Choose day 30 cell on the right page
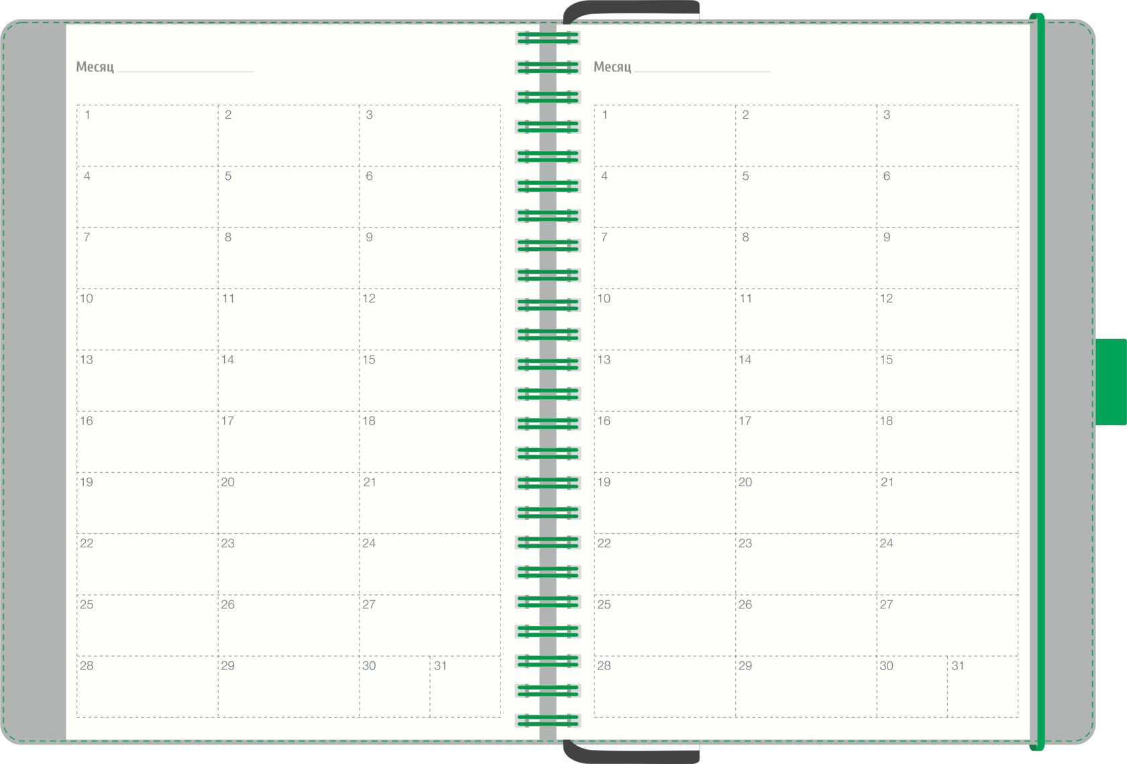Viewport: 1127px width, 764px height. click(912, 687)
